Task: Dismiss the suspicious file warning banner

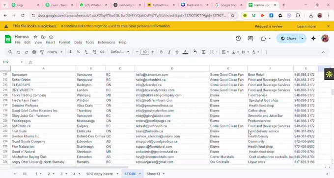Action: pyautogui.click(x=328, y=26)
